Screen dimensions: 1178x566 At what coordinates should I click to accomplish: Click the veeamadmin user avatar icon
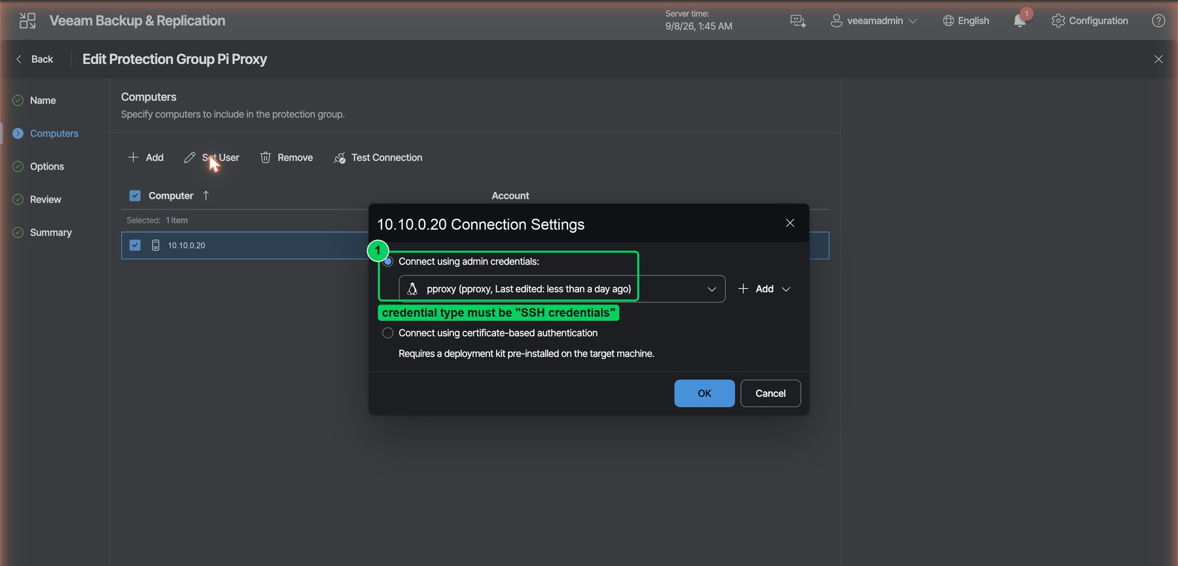point(836,21)
